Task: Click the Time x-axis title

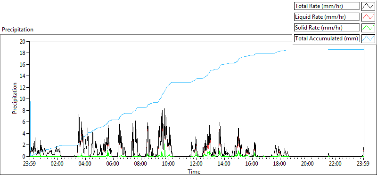Action: 194,171
